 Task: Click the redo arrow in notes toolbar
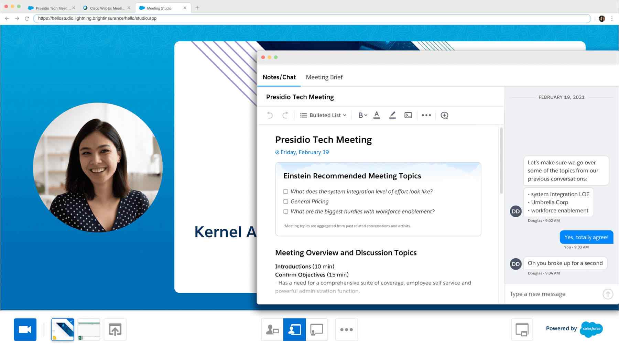point(285,115)
